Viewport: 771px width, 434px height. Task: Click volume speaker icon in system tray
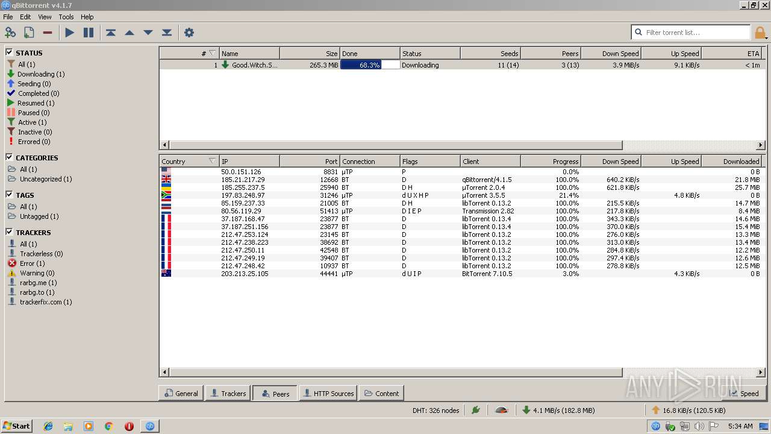pos(699,426)
